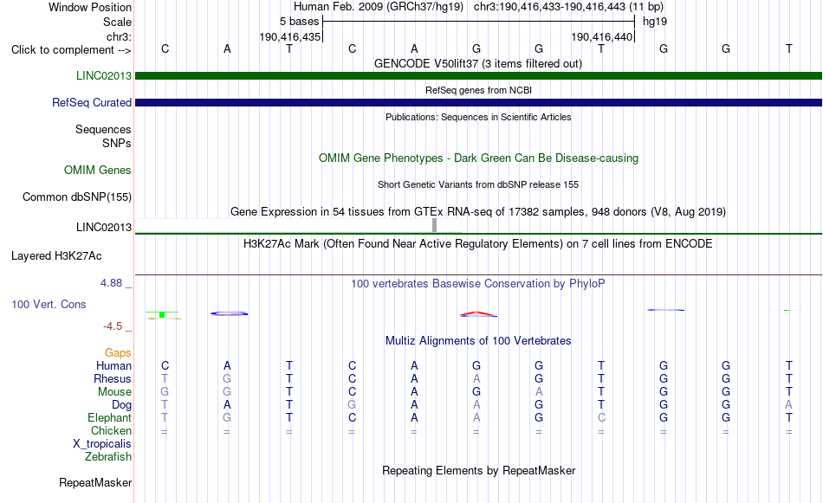
Task: Click the OMIM Gene Phenotypes green title
Action: (x=478, y=158)
